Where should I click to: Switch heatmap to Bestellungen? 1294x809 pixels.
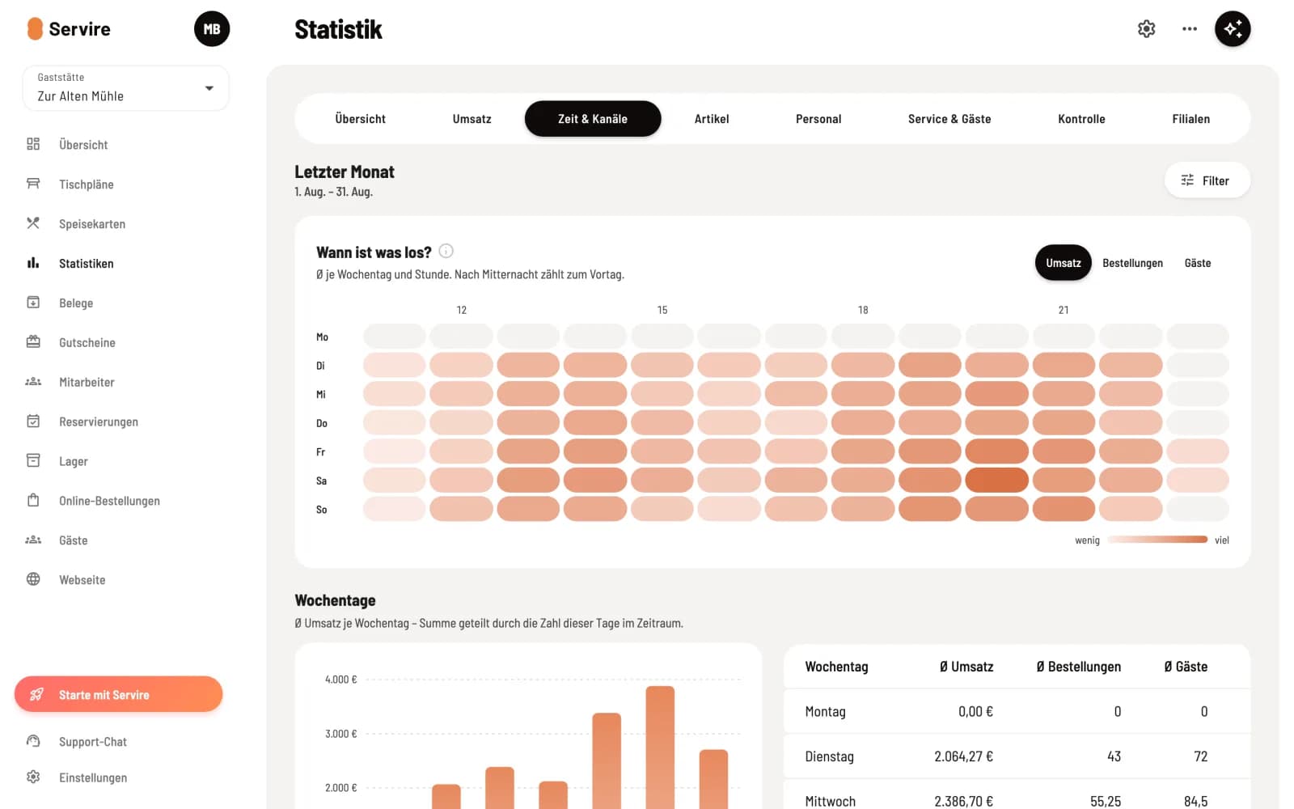pos(1132,263)
